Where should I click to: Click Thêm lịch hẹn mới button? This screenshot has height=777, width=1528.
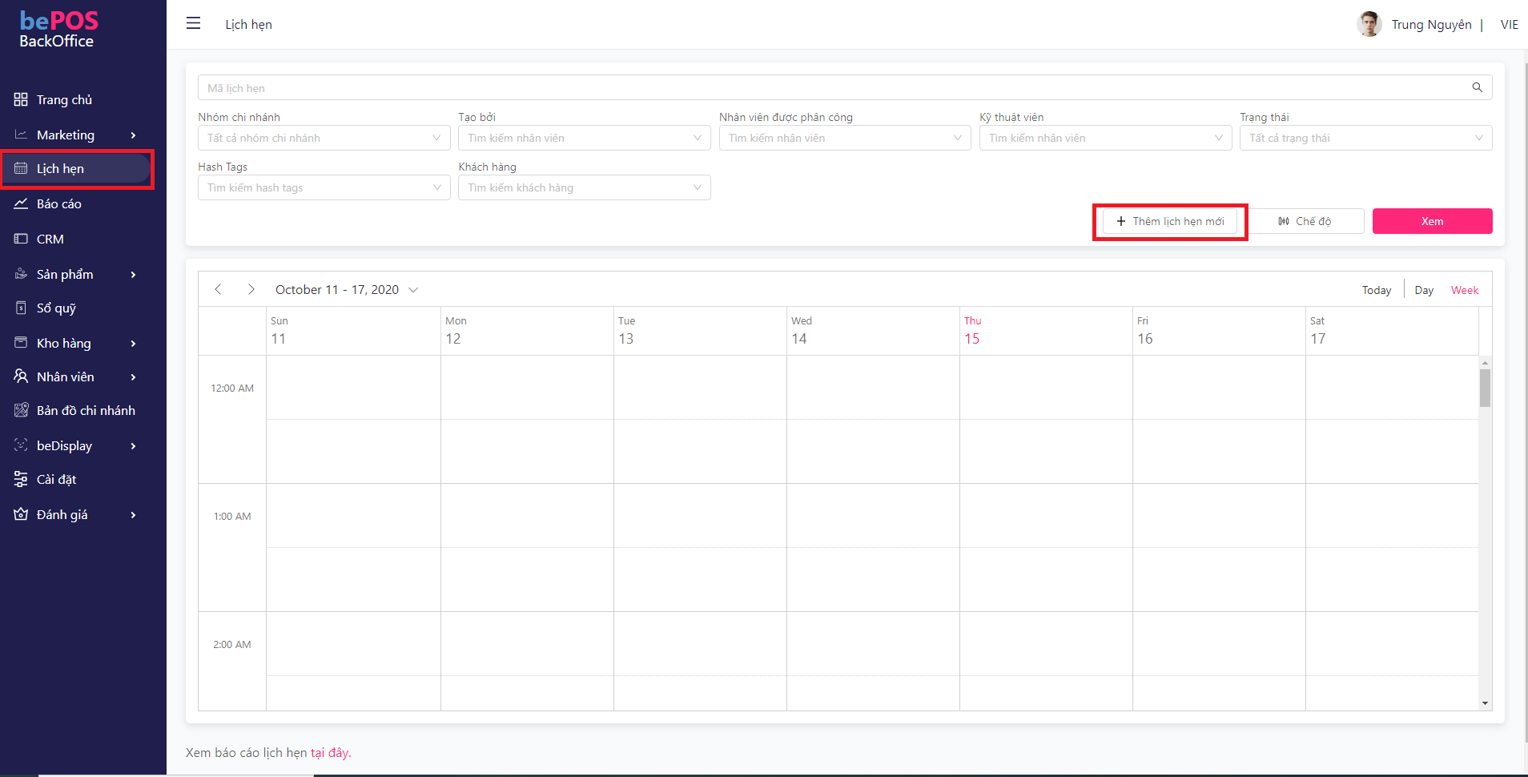click(x=1169, y=221)
